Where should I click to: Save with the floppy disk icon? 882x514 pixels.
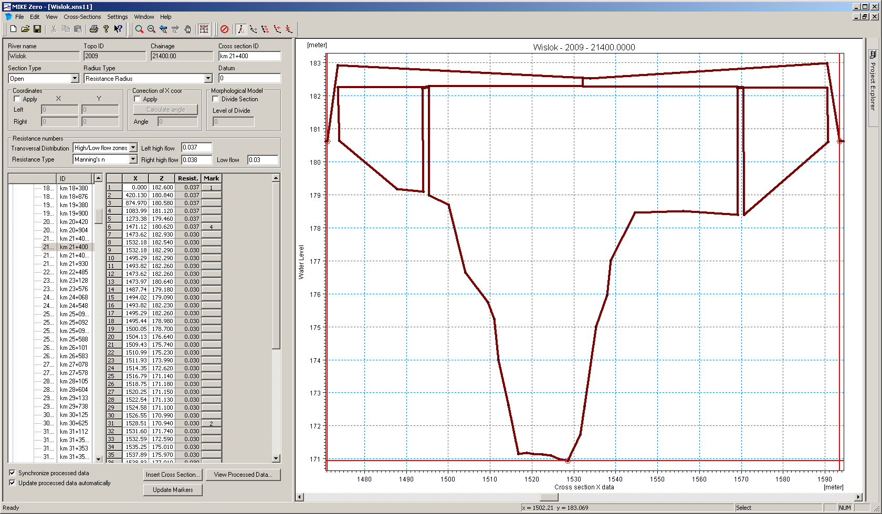tap(37, 29)
